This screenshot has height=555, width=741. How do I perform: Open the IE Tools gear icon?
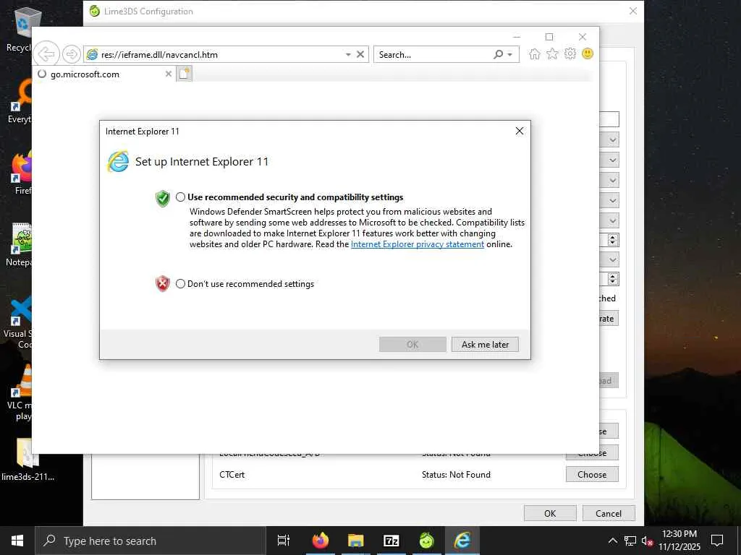tap(570, 53)
